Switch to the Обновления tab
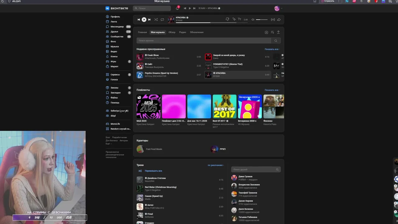The width and height of the screenshot is (398, 224). [197, 32]
